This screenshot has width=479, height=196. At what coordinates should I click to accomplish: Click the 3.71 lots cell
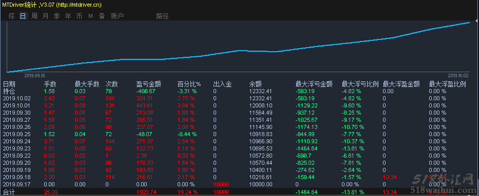pyautogui.click(x=49, y=141)
